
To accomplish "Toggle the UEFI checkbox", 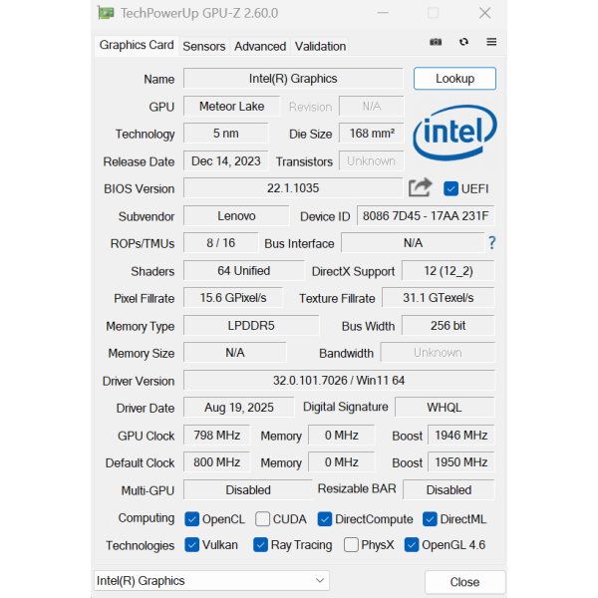I will (450, 188).
